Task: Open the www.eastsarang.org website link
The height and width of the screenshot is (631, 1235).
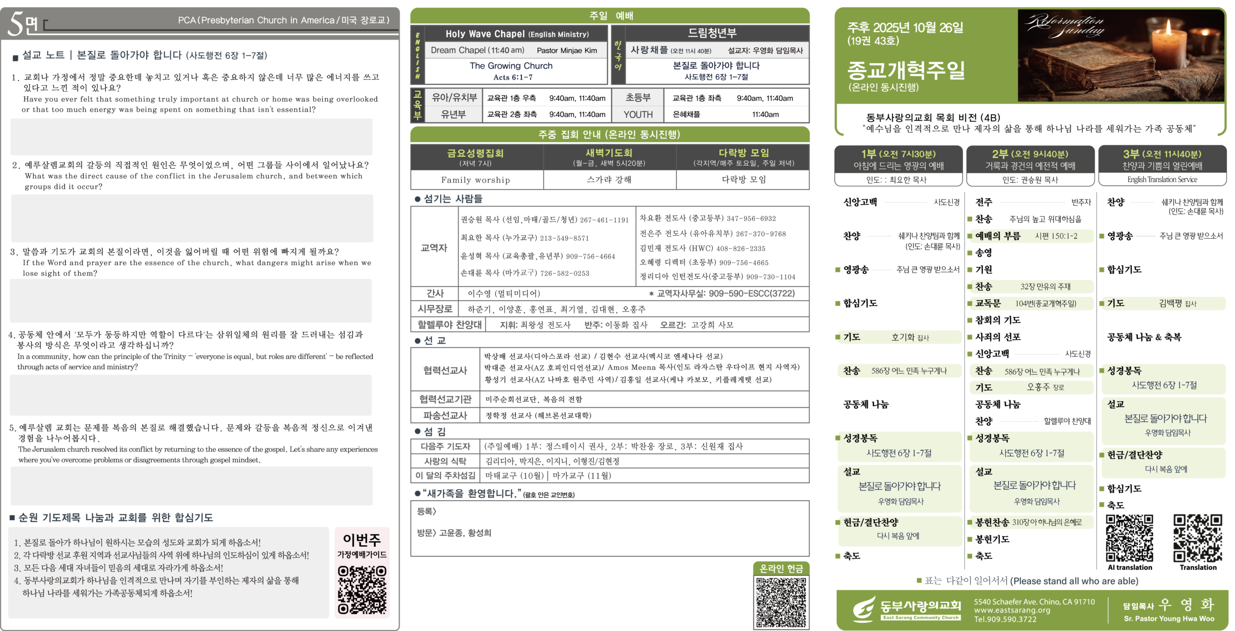Action: [1011, 610]
